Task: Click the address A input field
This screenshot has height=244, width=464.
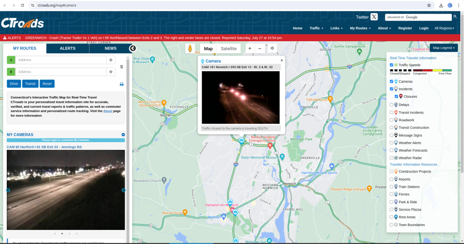Action: 61,60
